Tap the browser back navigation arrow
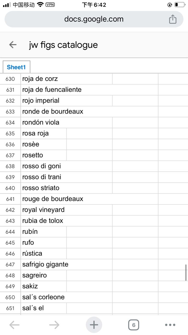This screenshot has height=335, width=188. pyautogui.click(x=14, y=325)
